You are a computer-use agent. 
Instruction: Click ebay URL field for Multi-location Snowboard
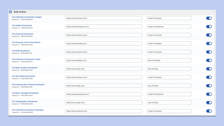pyautogui.click(x=104, y=69)
